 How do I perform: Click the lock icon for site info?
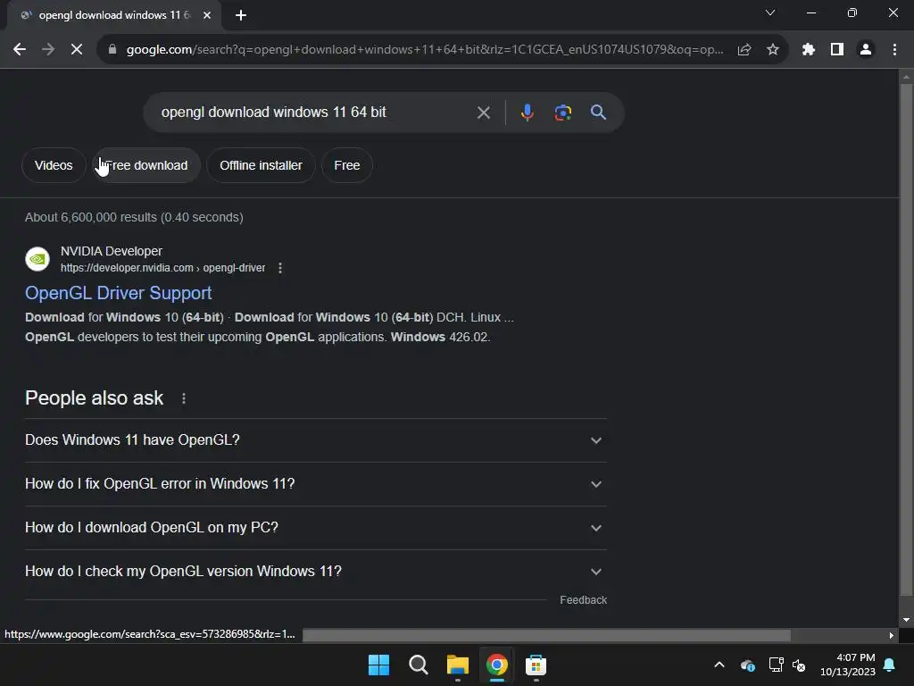point(112,50)
